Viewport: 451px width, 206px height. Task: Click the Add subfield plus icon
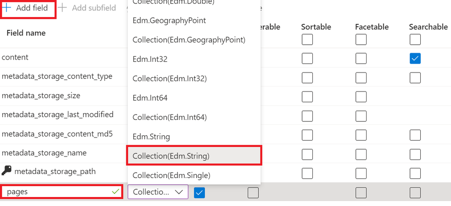pyautogui.click(x=62, y=8)
